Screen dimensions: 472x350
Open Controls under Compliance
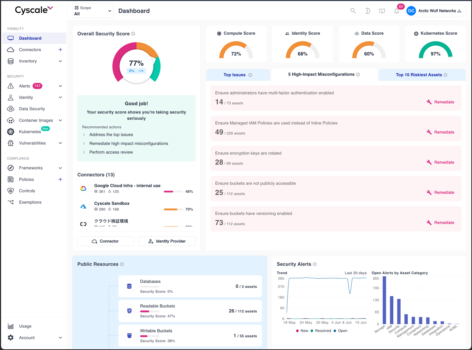pyautogui.click(x=27, y=191)
